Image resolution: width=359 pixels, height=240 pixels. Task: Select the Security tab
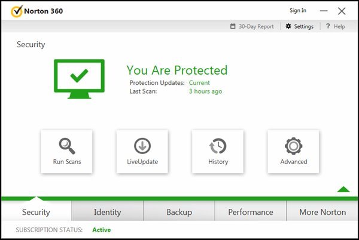pos(36,212)
